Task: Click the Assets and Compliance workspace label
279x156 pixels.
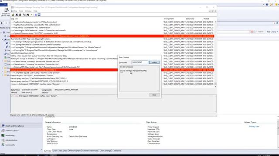Action: 14,126
